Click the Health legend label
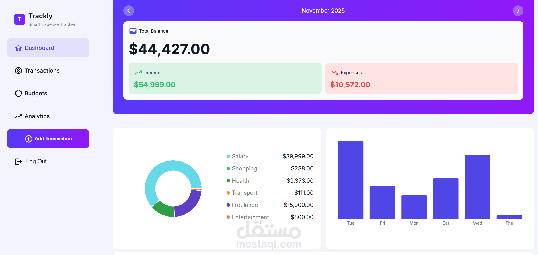This screenshot has height=255, width=538. click(x=241, y=181)
